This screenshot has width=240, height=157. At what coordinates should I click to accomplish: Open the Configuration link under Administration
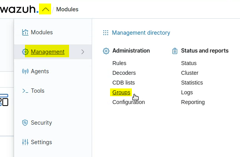coord(128,102)
